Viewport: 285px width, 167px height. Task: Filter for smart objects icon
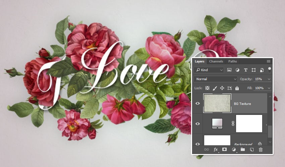point(262,70)
